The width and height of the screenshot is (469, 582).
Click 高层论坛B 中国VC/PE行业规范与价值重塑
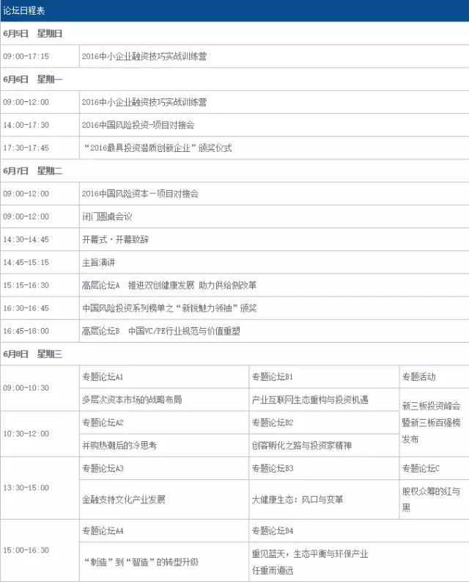tap(161, 330)
